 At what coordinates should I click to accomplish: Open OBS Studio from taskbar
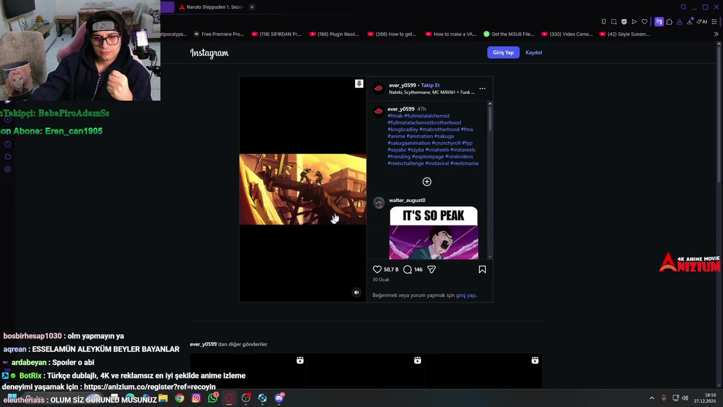[x=246, y=398]
